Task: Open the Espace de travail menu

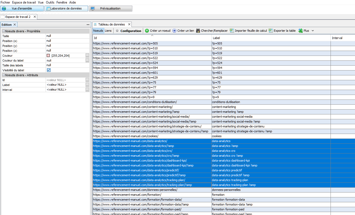Action: tap(24, 2)
